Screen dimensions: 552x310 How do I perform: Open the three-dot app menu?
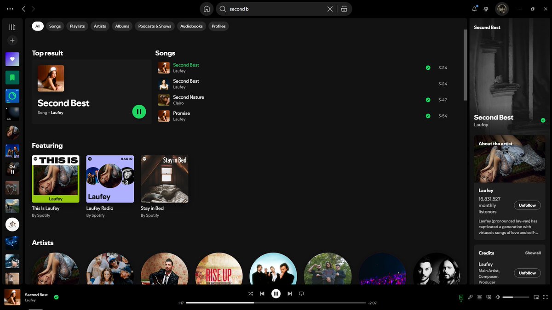point(10,9)
